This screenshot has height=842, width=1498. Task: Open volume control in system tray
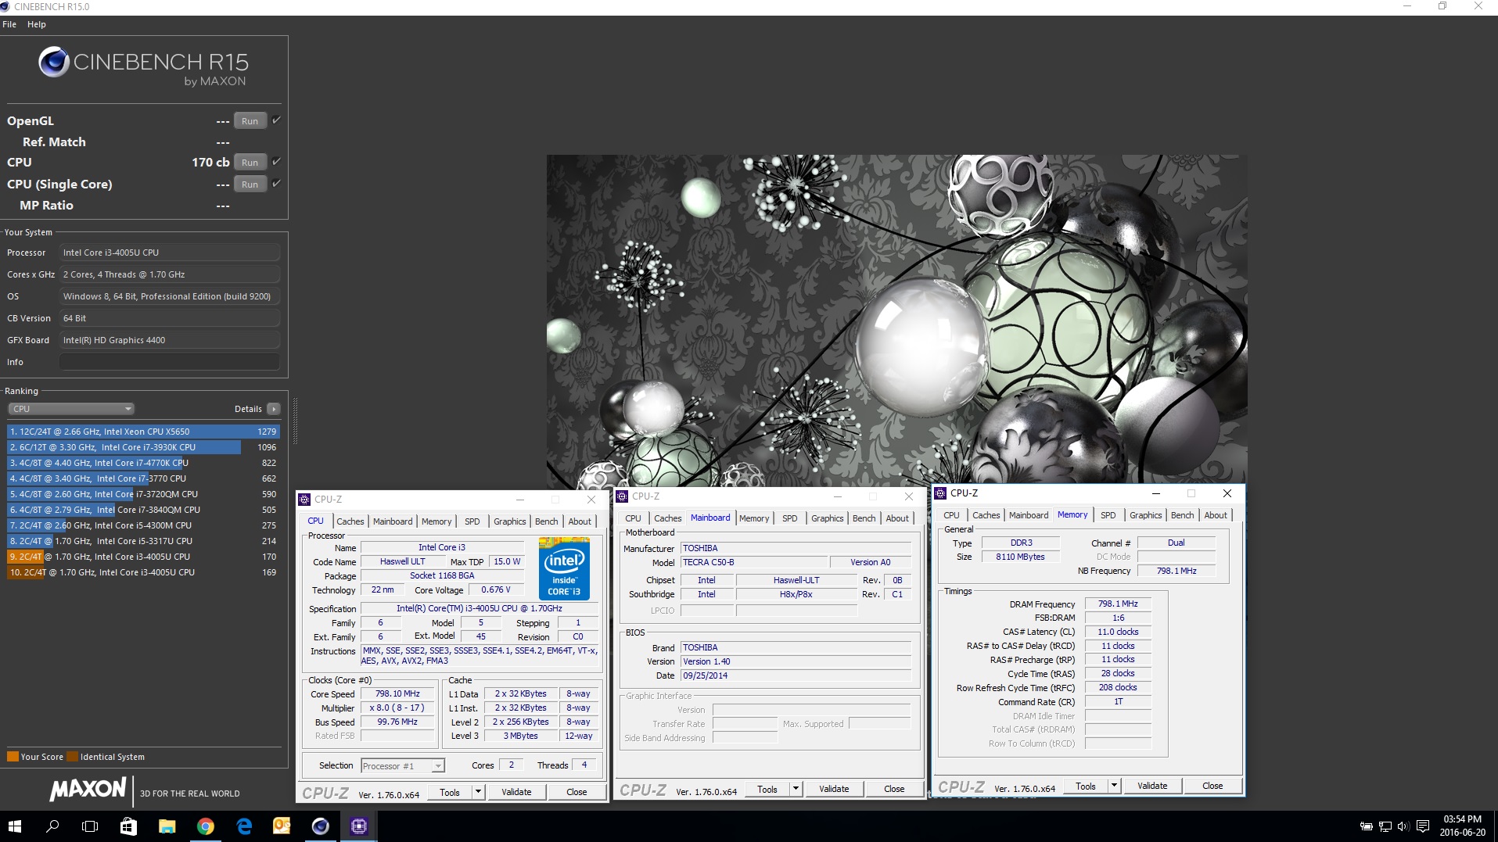pyautogui.click(x=1403, y=826)
